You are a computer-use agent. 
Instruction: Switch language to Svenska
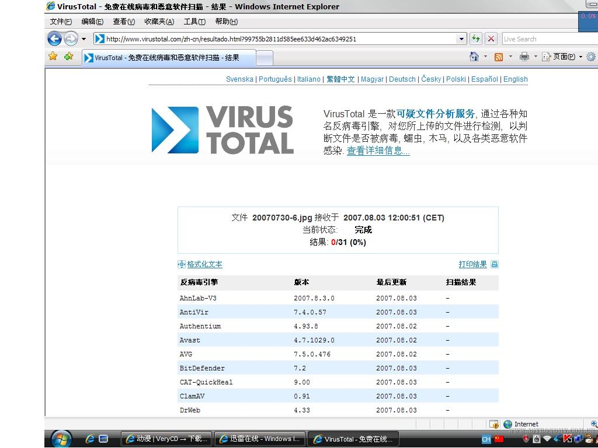pyautogui.click(x=239, y=79)
